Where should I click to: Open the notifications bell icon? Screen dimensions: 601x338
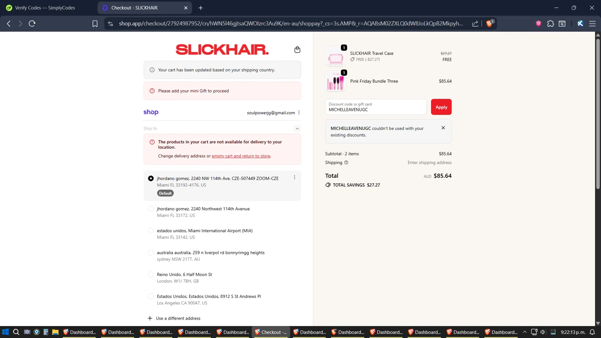tap(592, 332)
